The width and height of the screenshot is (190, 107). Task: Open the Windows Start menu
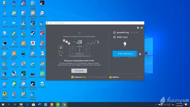pos(3,104)
